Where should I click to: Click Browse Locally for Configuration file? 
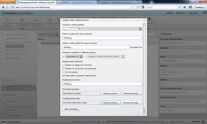tap(111, 103)
